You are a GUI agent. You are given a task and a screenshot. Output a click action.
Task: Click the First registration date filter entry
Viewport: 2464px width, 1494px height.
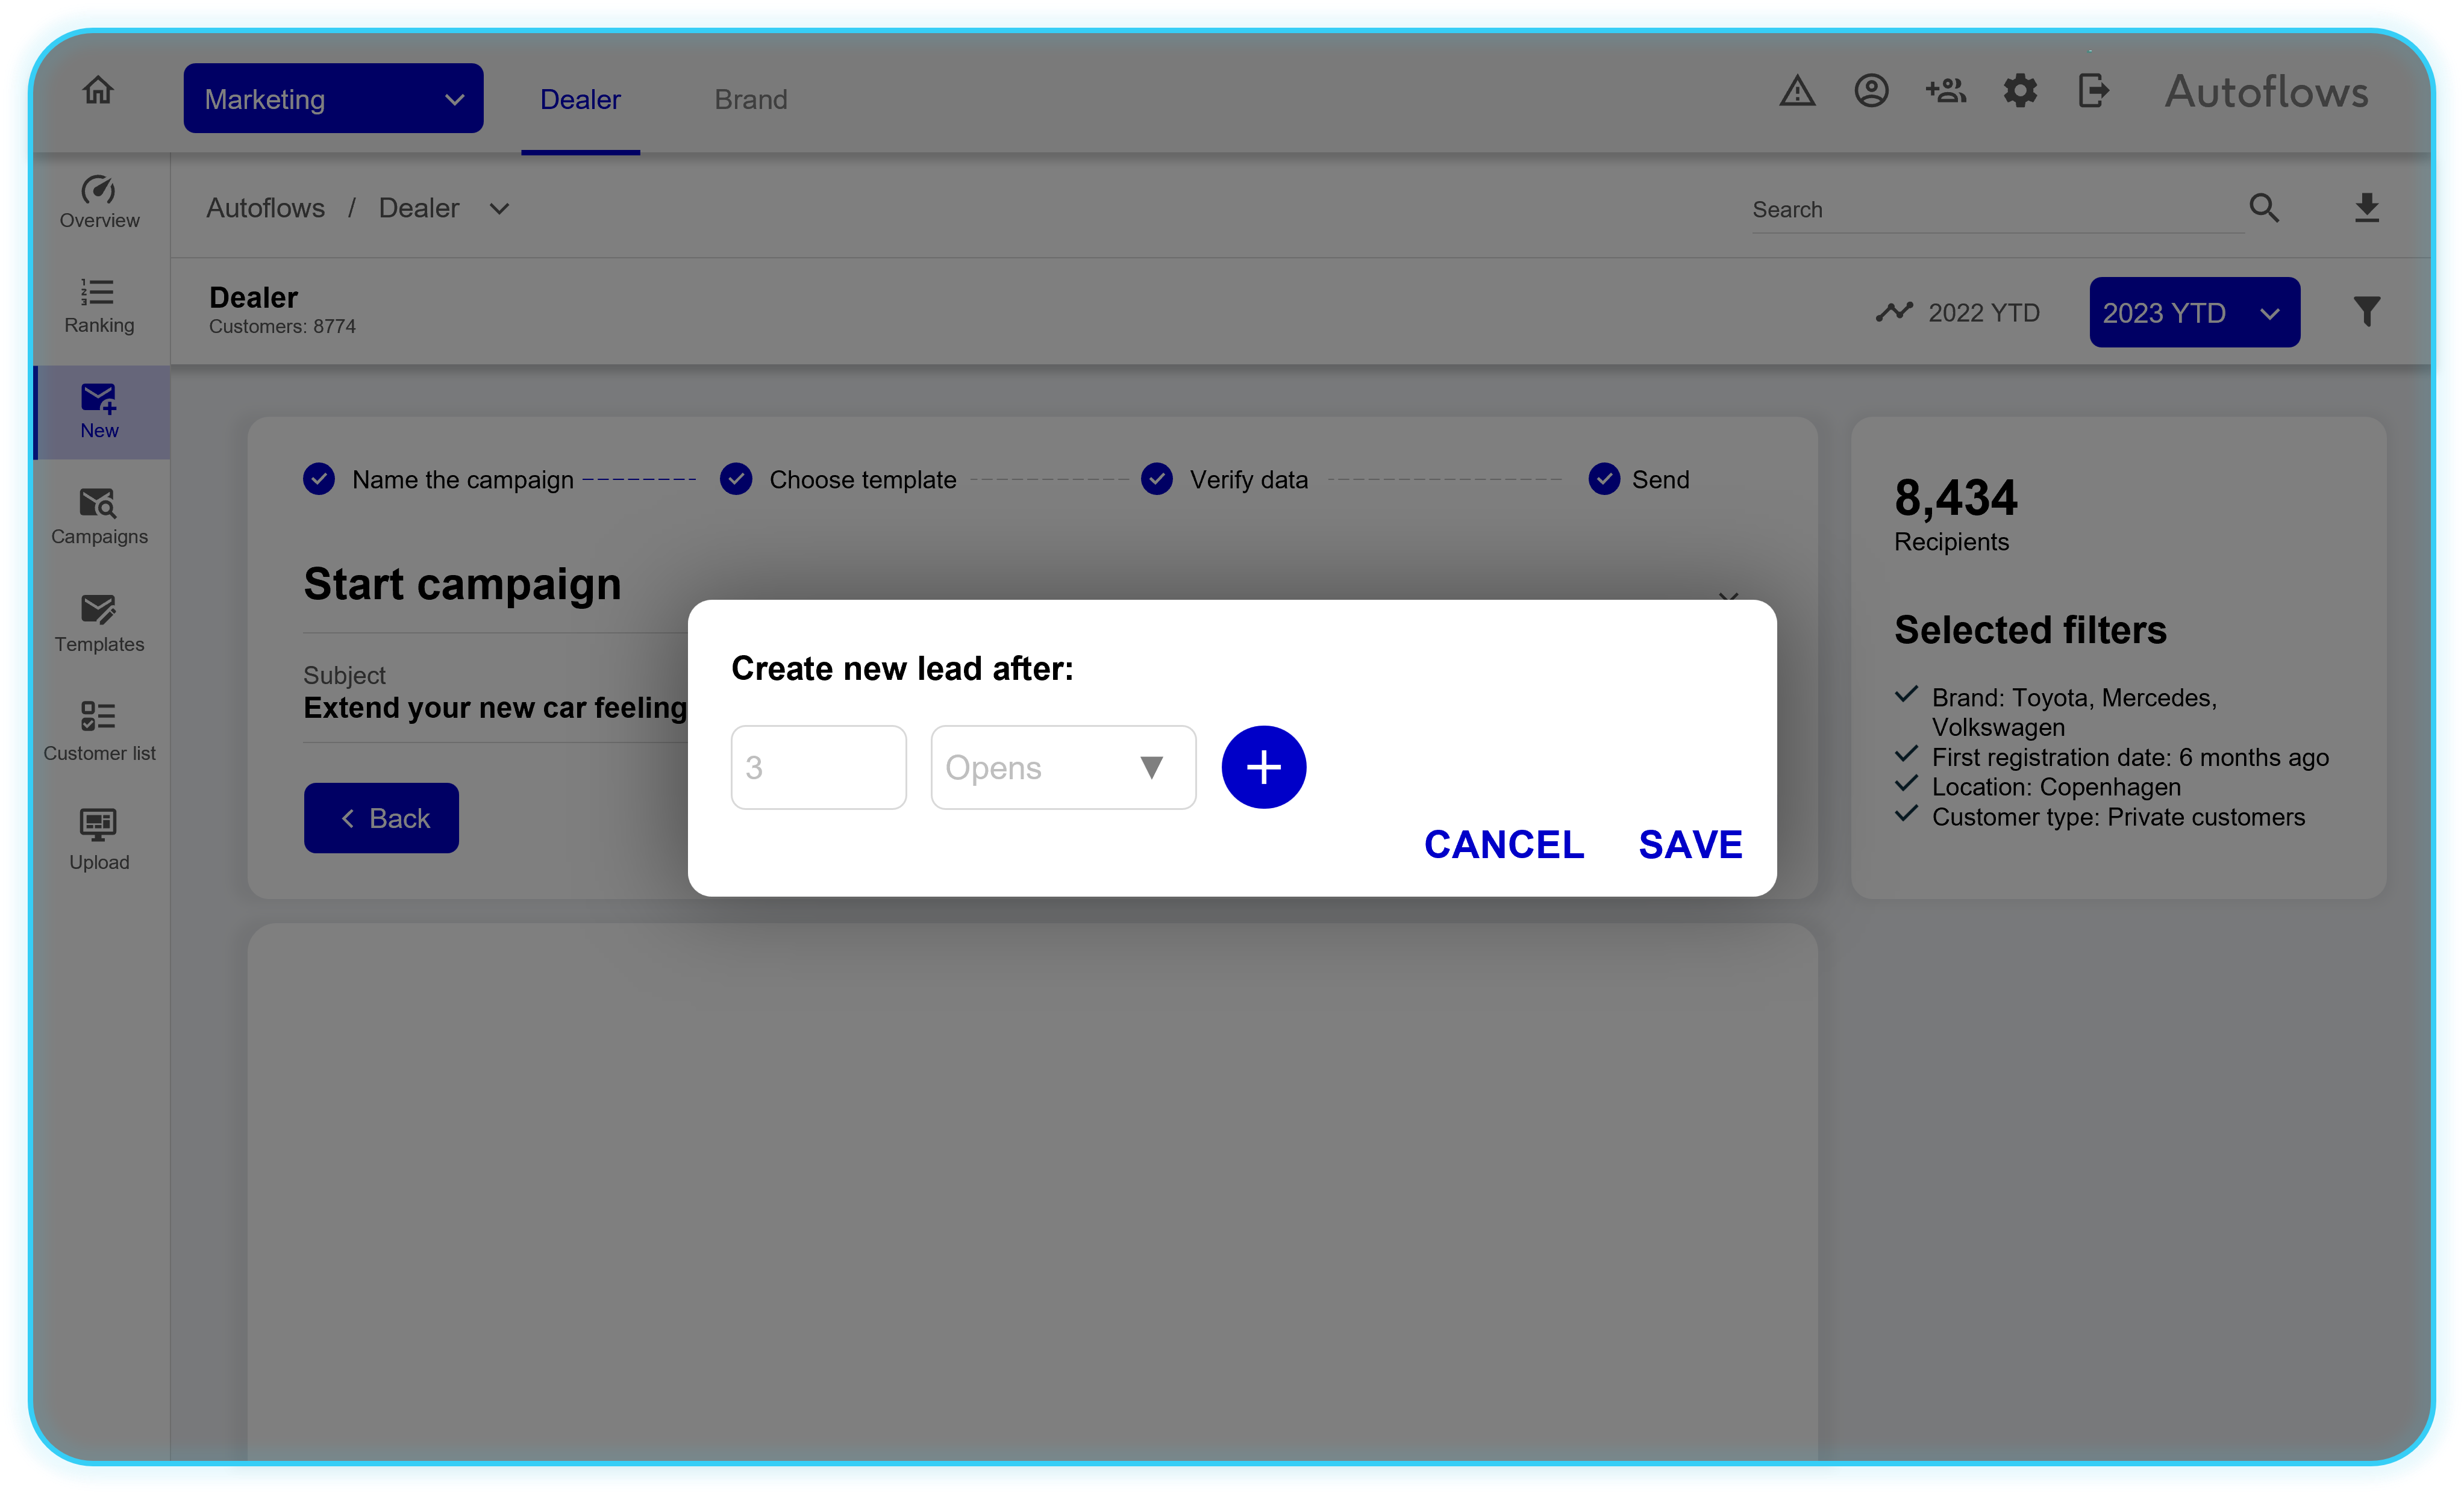(2130, 758)
